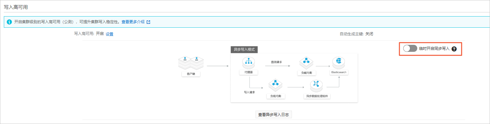Open the 设置 link

pyautogui.click(x=109, y=34)
